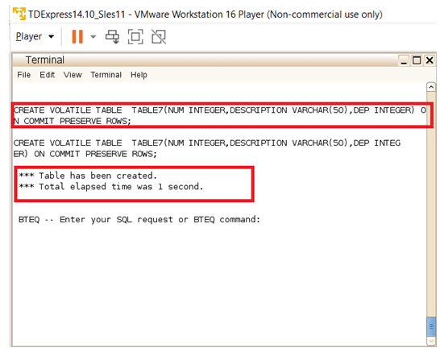Click the blue scrollbar thumb
This screenshot has height=356, width=444.
click(431, 326)
